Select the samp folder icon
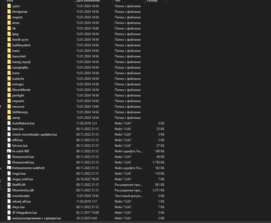 click(x=9, y=118)
